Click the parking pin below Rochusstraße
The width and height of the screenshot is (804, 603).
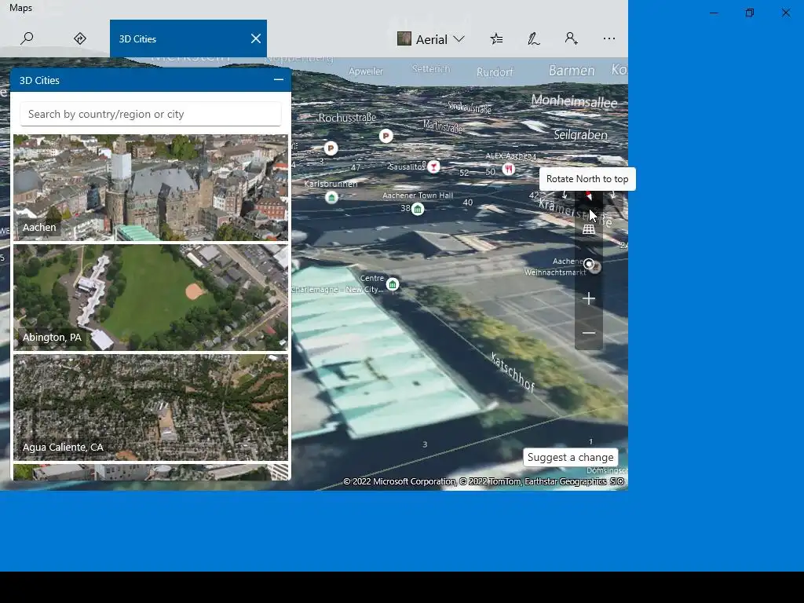[x=331, y=148]
